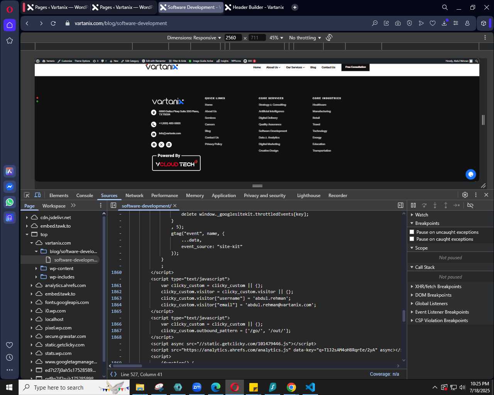Open Contact Us nav link
Image resolution: width=494 pixels, height=395 pixels.
[328, 68]
